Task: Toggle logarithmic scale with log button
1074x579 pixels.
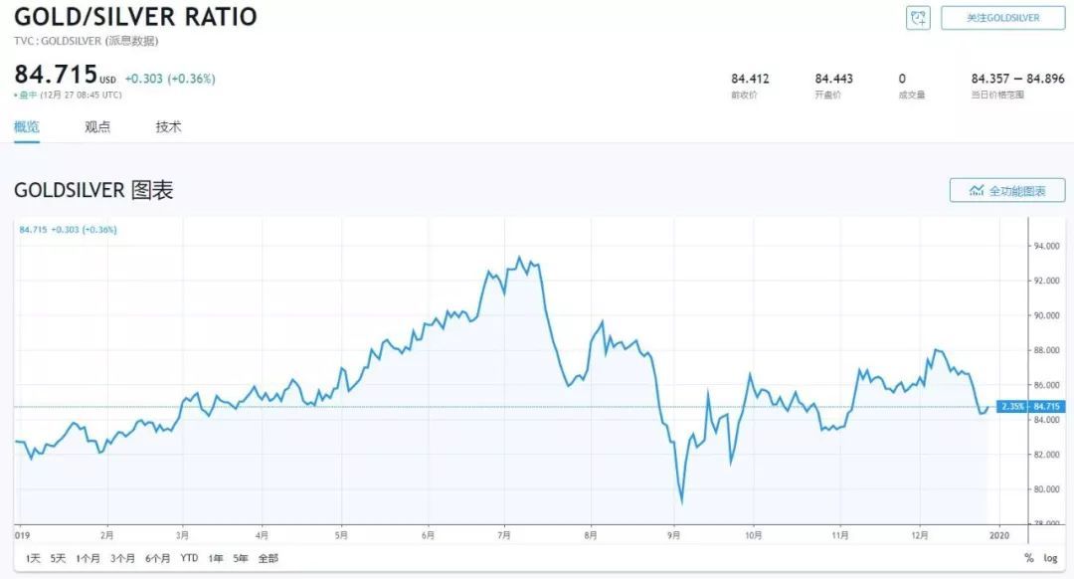Action: [x=1050, y=558]
